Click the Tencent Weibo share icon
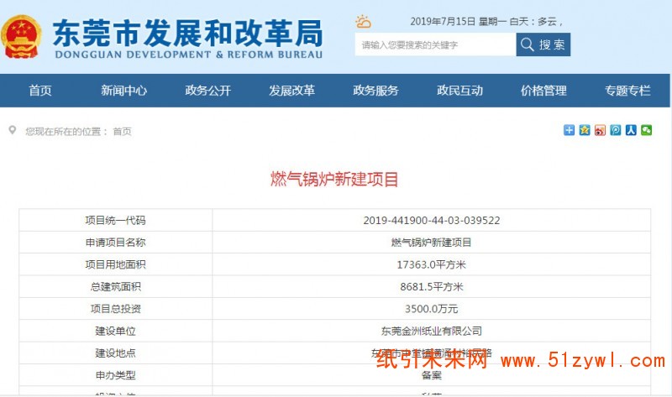This screenshot has width=672, height=397. point(615,130)
